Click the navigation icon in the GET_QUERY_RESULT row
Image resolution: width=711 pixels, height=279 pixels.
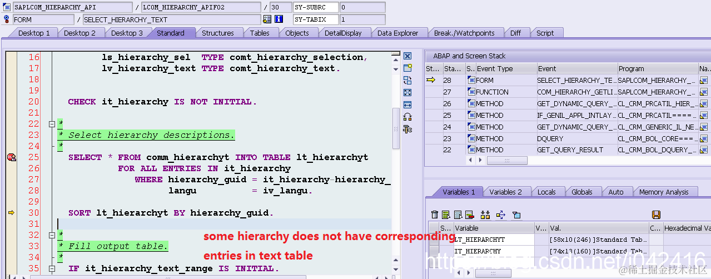click(x=705, y=150)
